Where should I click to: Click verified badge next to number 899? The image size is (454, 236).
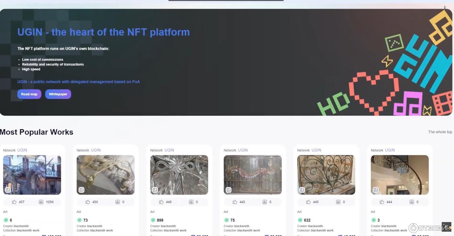(153, 220)
